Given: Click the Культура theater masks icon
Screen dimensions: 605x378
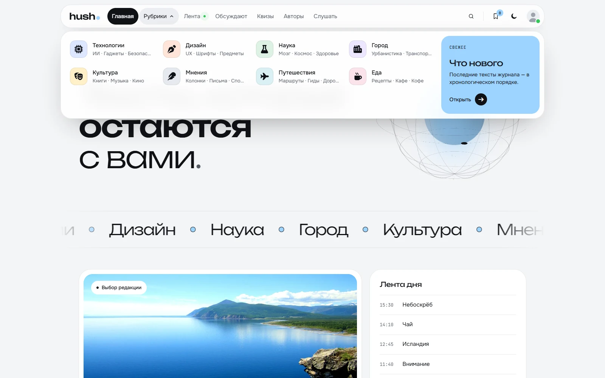Looking at the screenshot, I should point(79,76).
